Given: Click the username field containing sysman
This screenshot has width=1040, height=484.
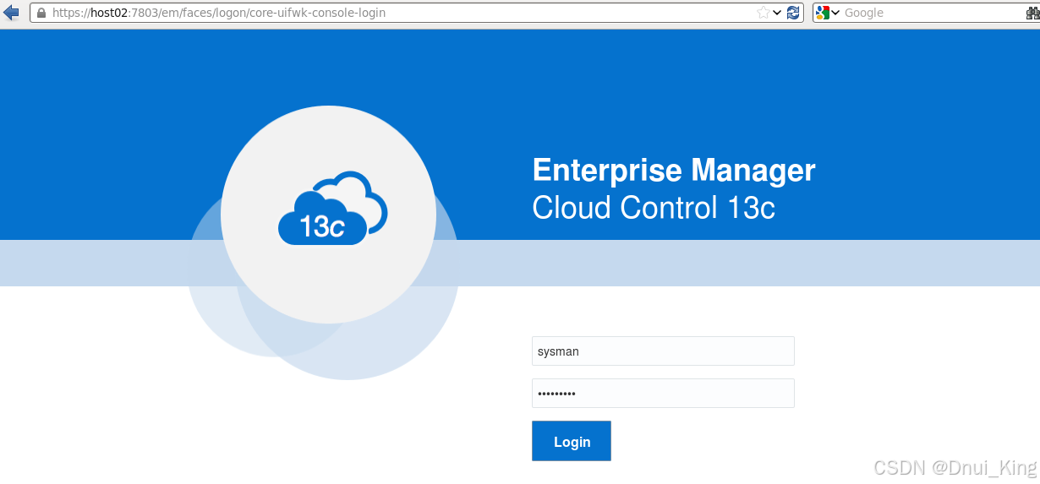Looking at the screenshot, I should 663,351.
